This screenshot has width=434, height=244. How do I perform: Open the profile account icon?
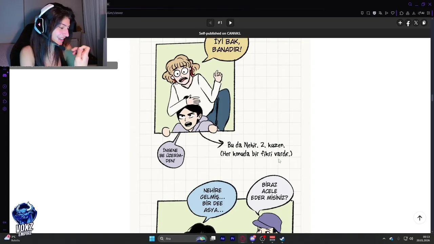tap(408, 13)
